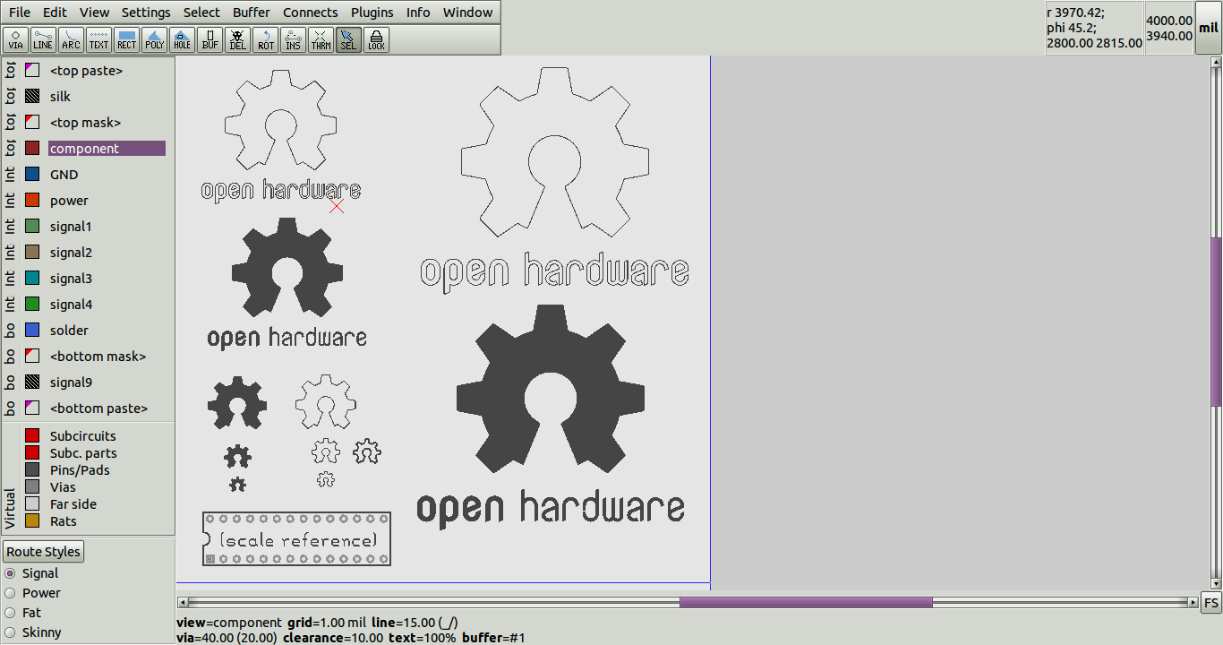Viewport: 1223px width, 645px height.
Task: Select the TEXT tool
Action: pyautogui.click(x=98, y=39)
